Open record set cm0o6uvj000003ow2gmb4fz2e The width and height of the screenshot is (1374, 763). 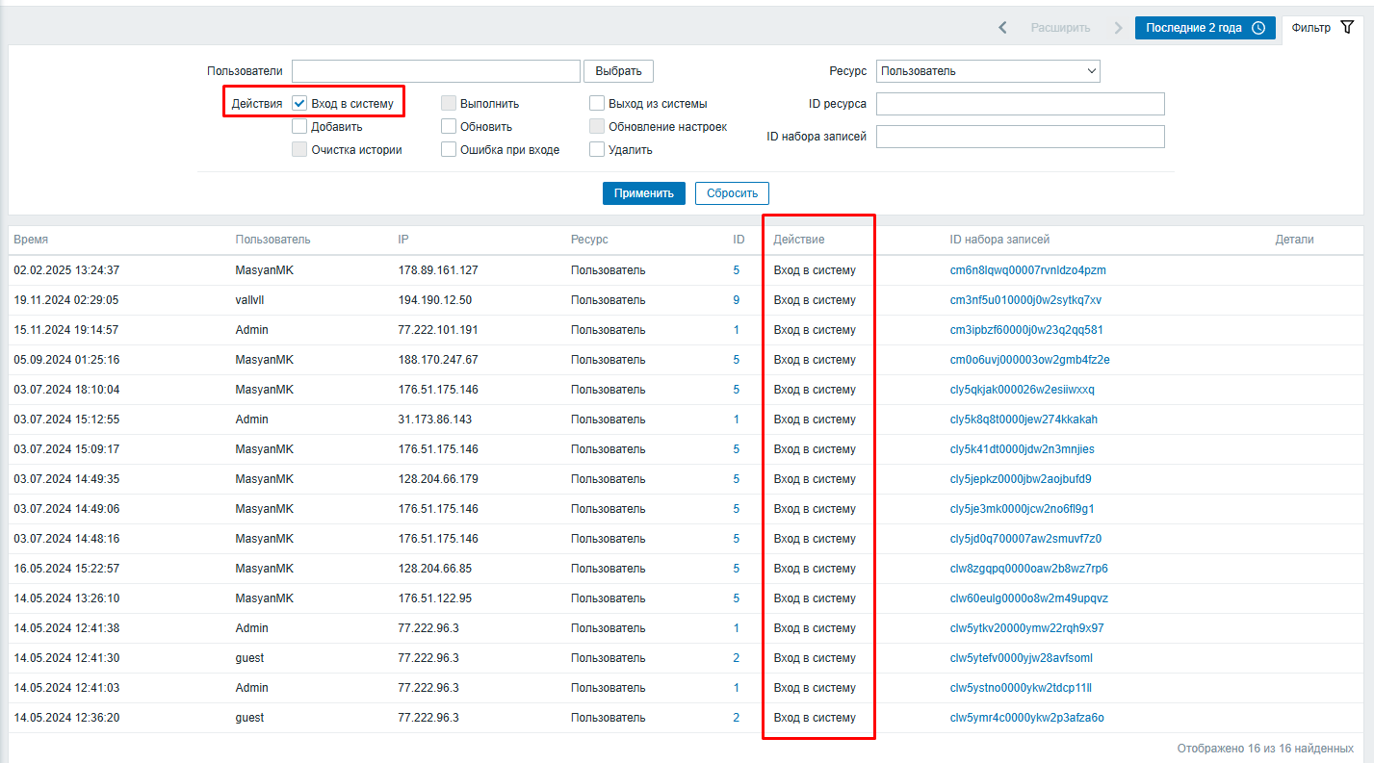point(1029,360)
